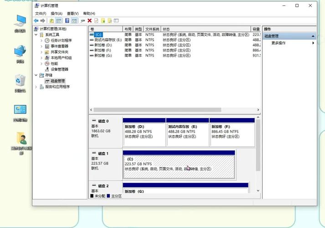Click the Back arrow in toolbar
The image size is (325, 228).
(36, 21)
